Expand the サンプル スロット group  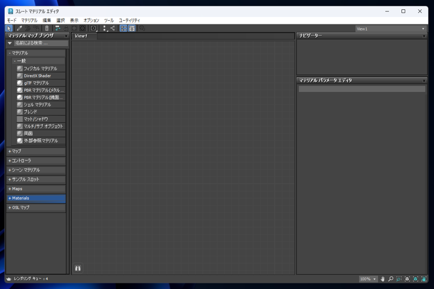(x=36, y=179)
